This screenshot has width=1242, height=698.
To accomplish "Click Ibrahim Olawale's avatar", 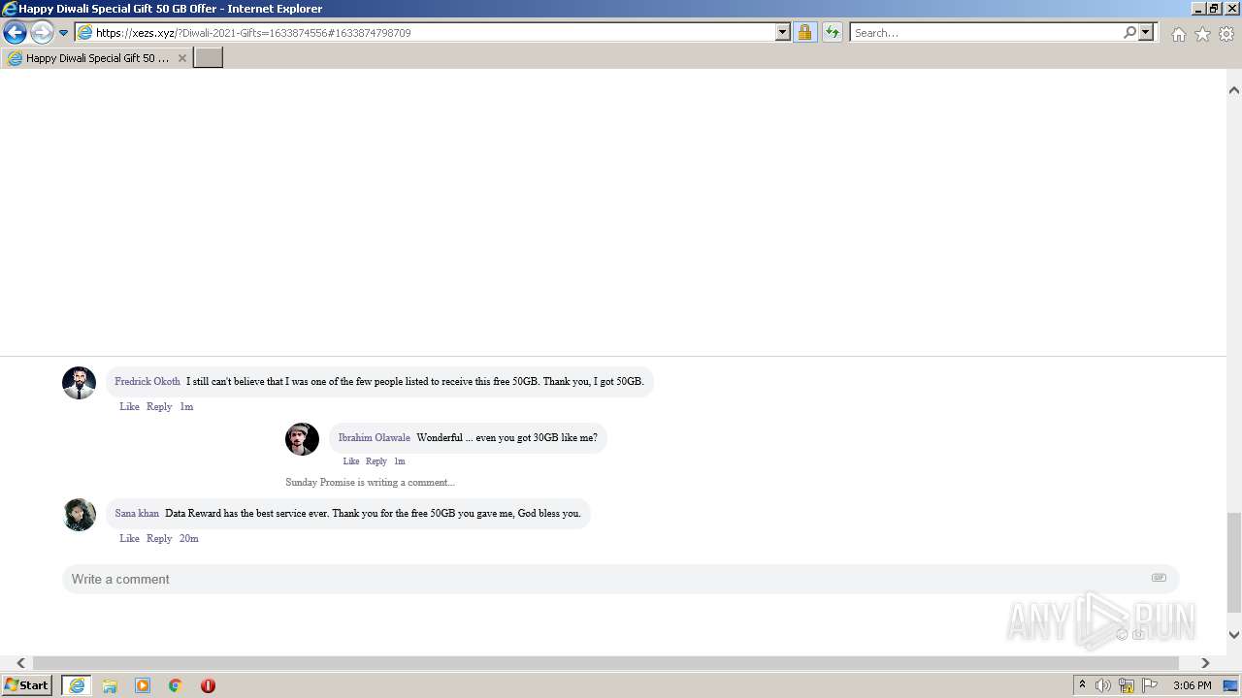I will (302, 439).
